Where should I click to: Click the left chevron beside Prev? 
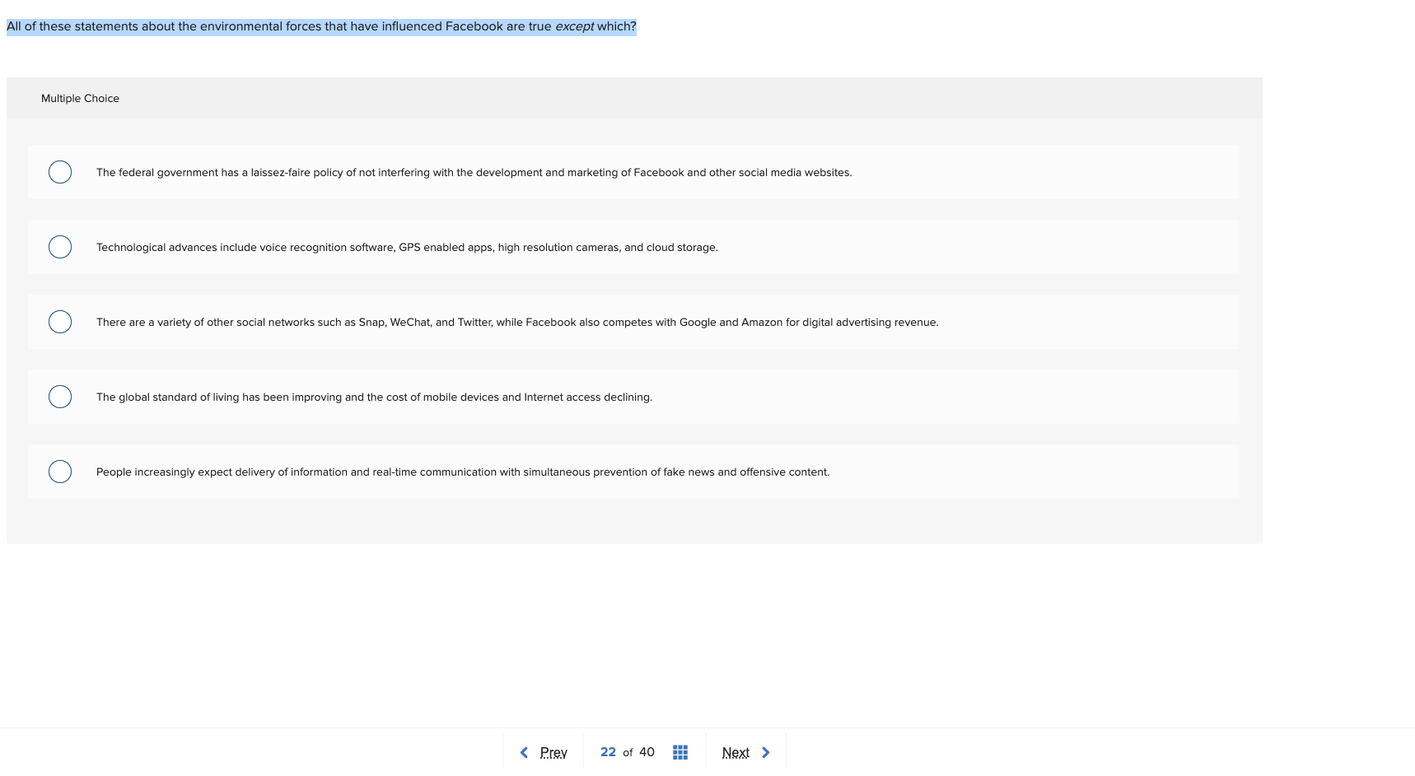pyautogui.click(x=524, y=752)
